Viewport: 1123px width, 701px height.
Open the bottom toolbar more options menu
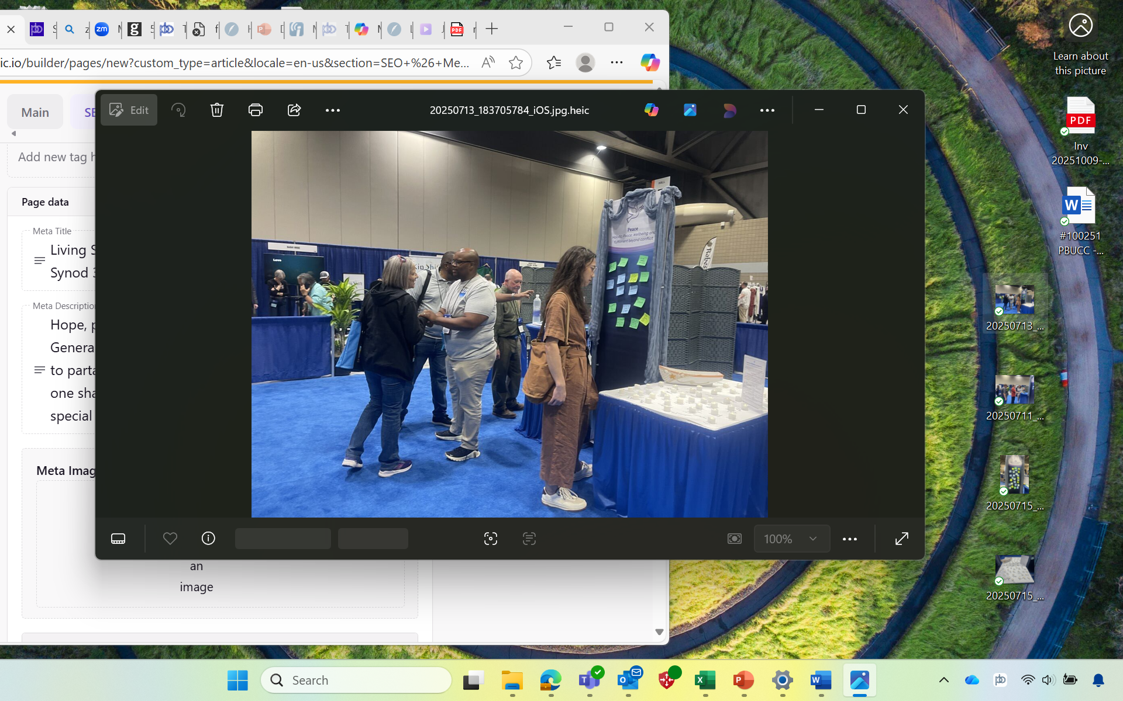coord(850,539)
